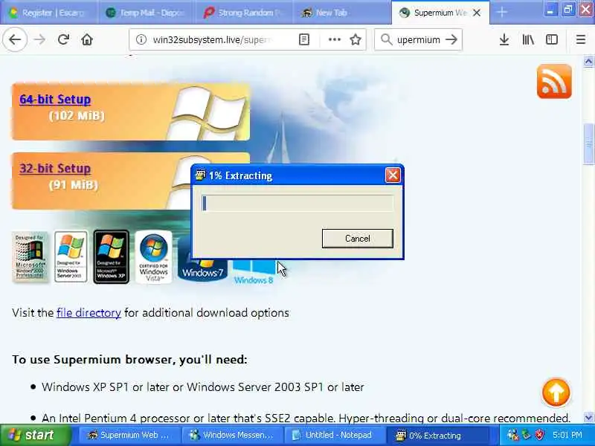
Task: Download the 32-bit Setup
Action: coord(55,169)
